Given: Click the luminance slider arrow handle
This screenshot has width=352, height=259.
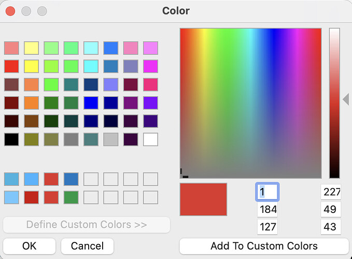Looking at the screenshot, I should [x=346, y=99].
